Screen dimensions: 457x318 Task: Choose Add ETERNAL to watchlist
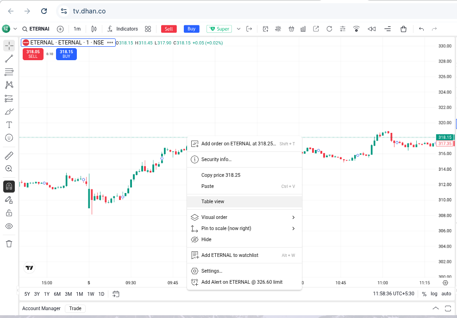pyautogui.click(x=244, y=255)
